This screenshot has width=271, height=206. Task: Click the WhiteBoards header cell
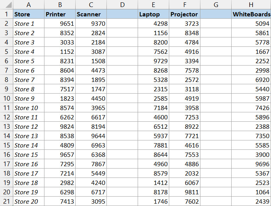[x=251, y=14]
